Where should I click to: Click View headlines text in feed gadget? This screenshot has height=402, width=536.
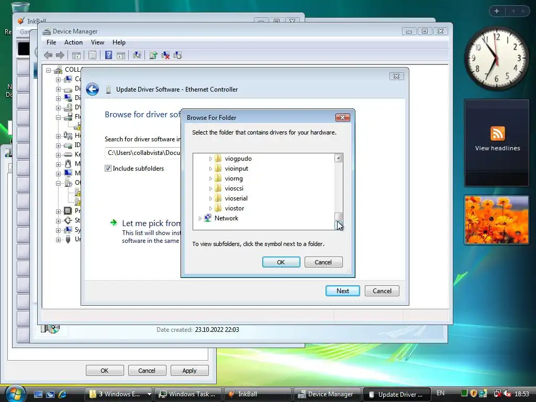(497, 148)
